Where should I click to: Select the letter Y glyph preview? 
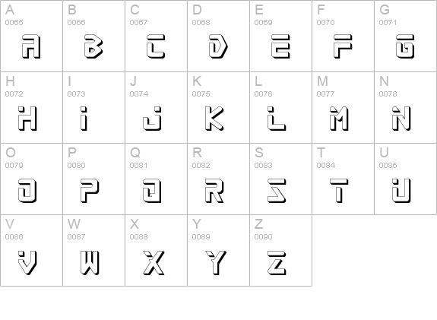pyautogui.click(x=216, y=263)
